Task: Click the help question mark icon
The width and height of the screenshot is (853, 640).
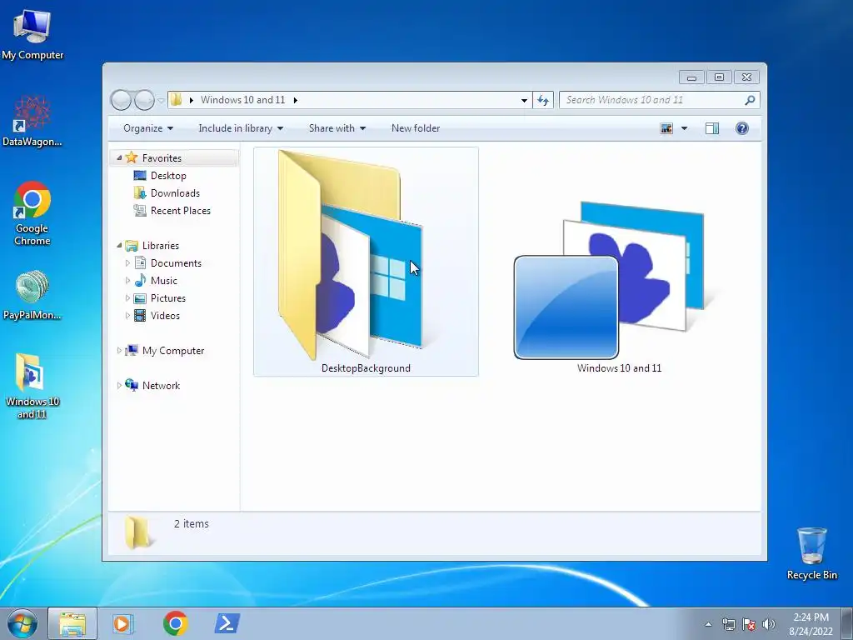Action: pos(742,128)
